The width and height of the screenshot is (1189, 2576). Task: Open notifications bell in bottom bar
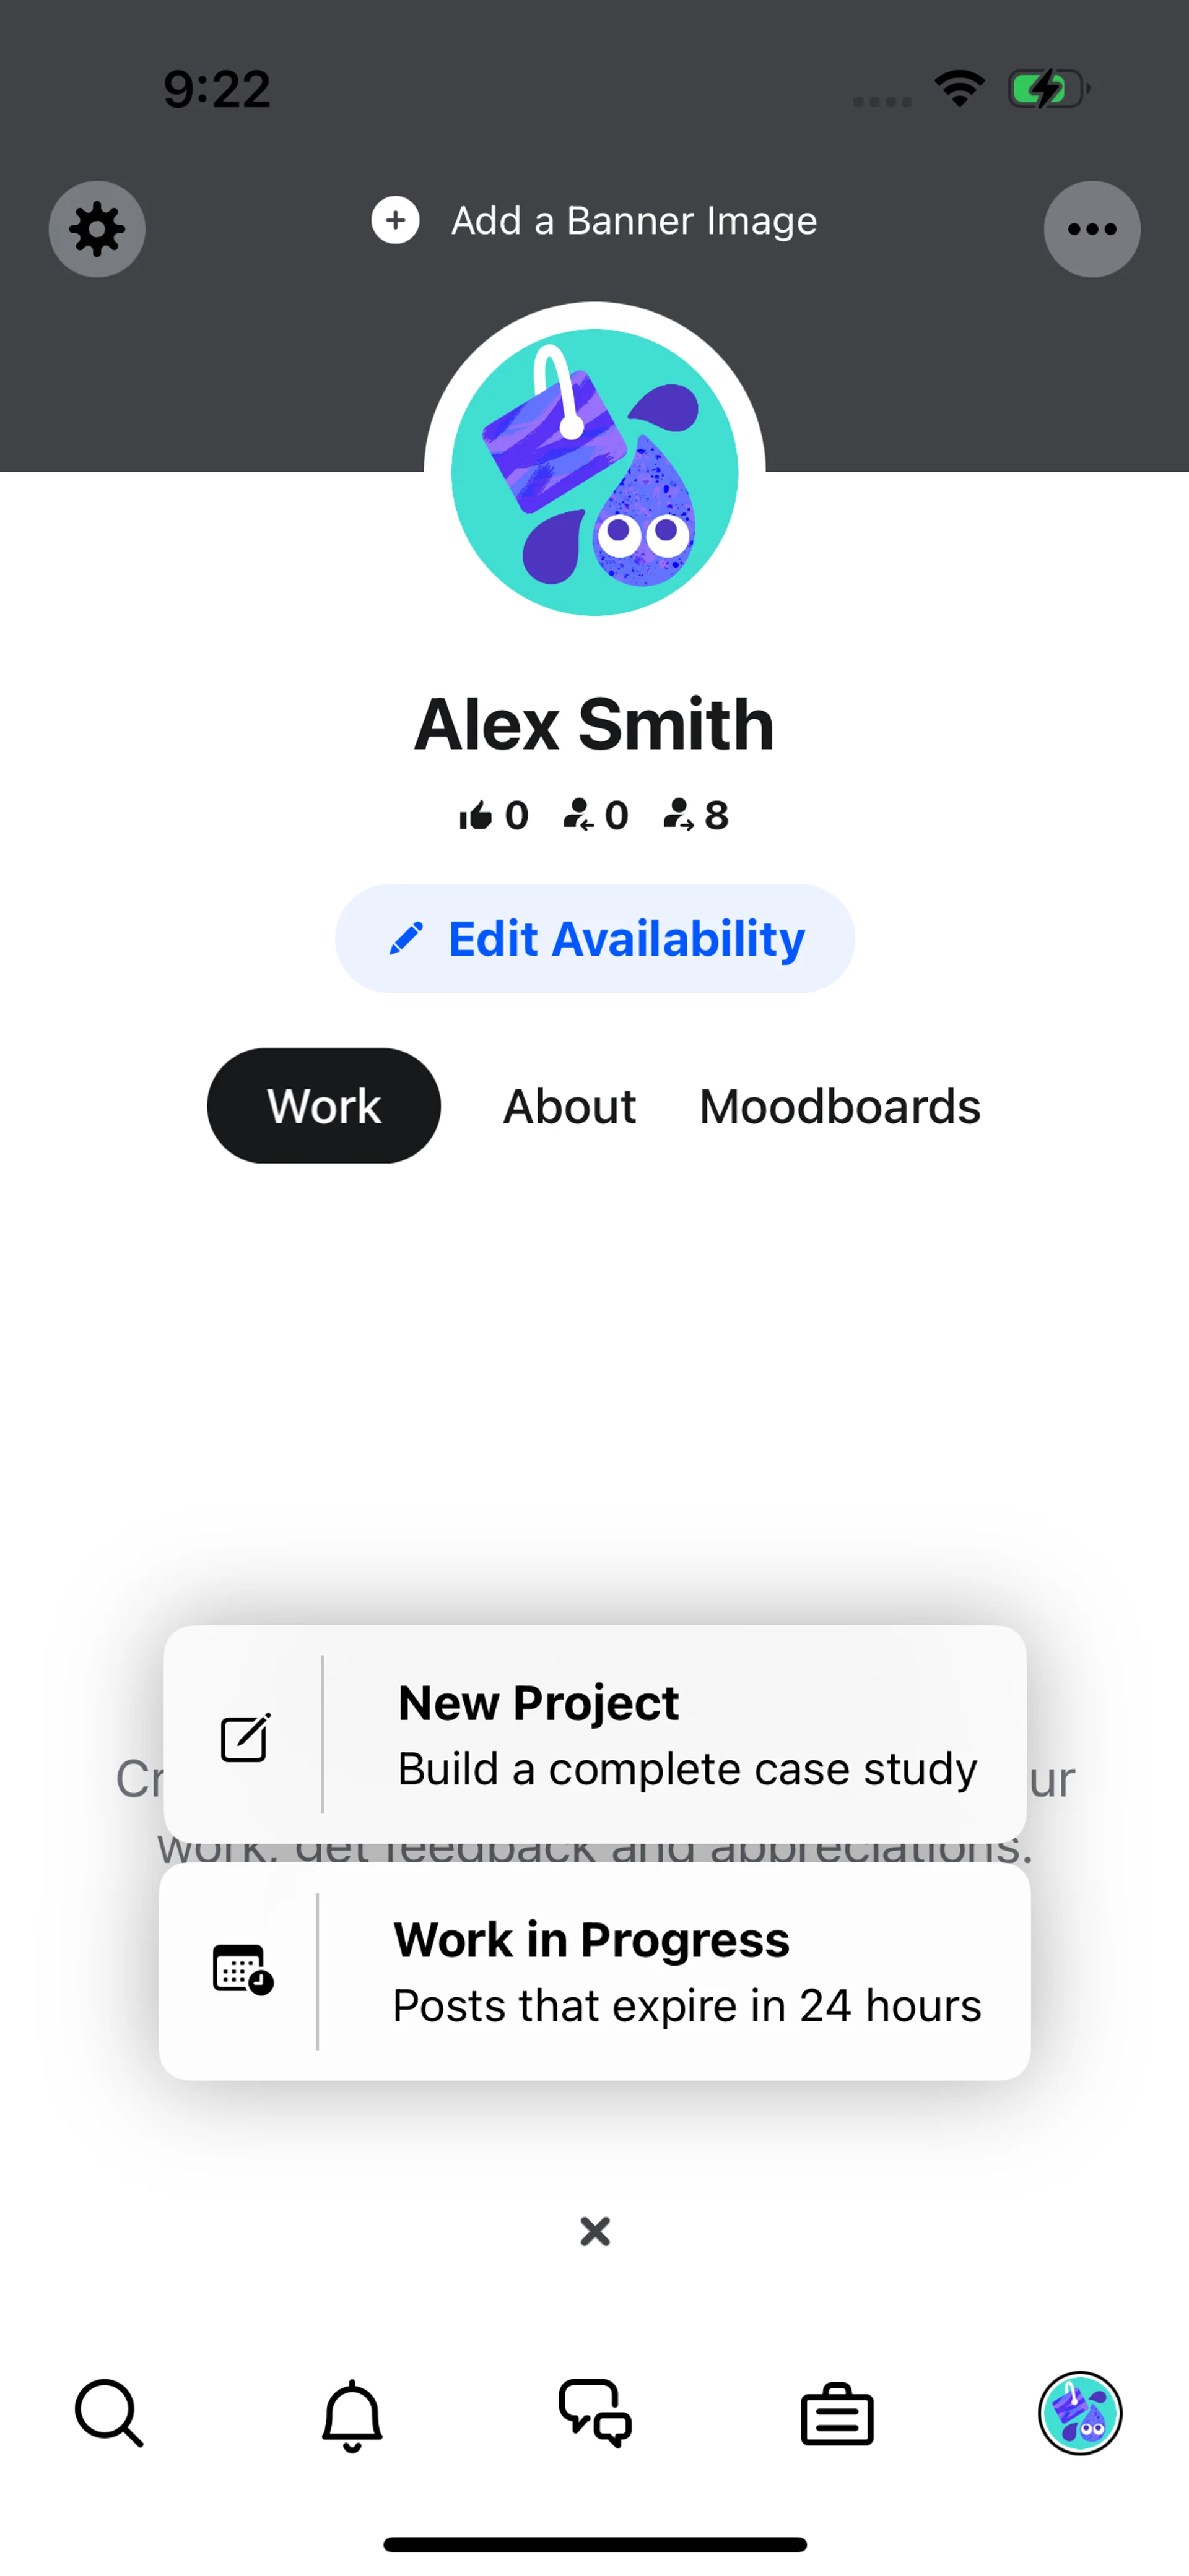352,2416
